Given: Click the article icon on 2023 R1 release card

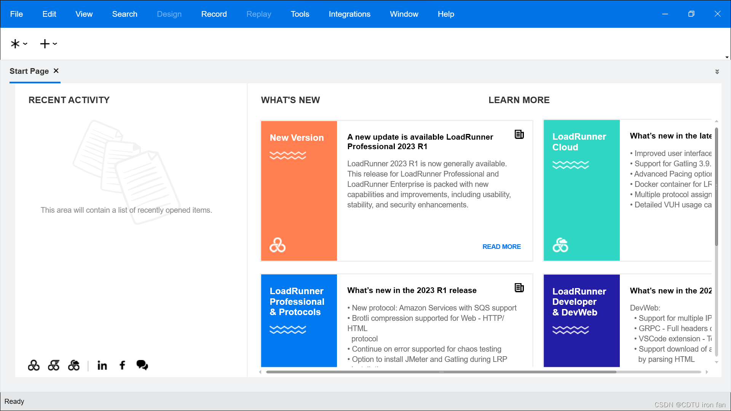Looking at the screenshot, I should [519, 288].
